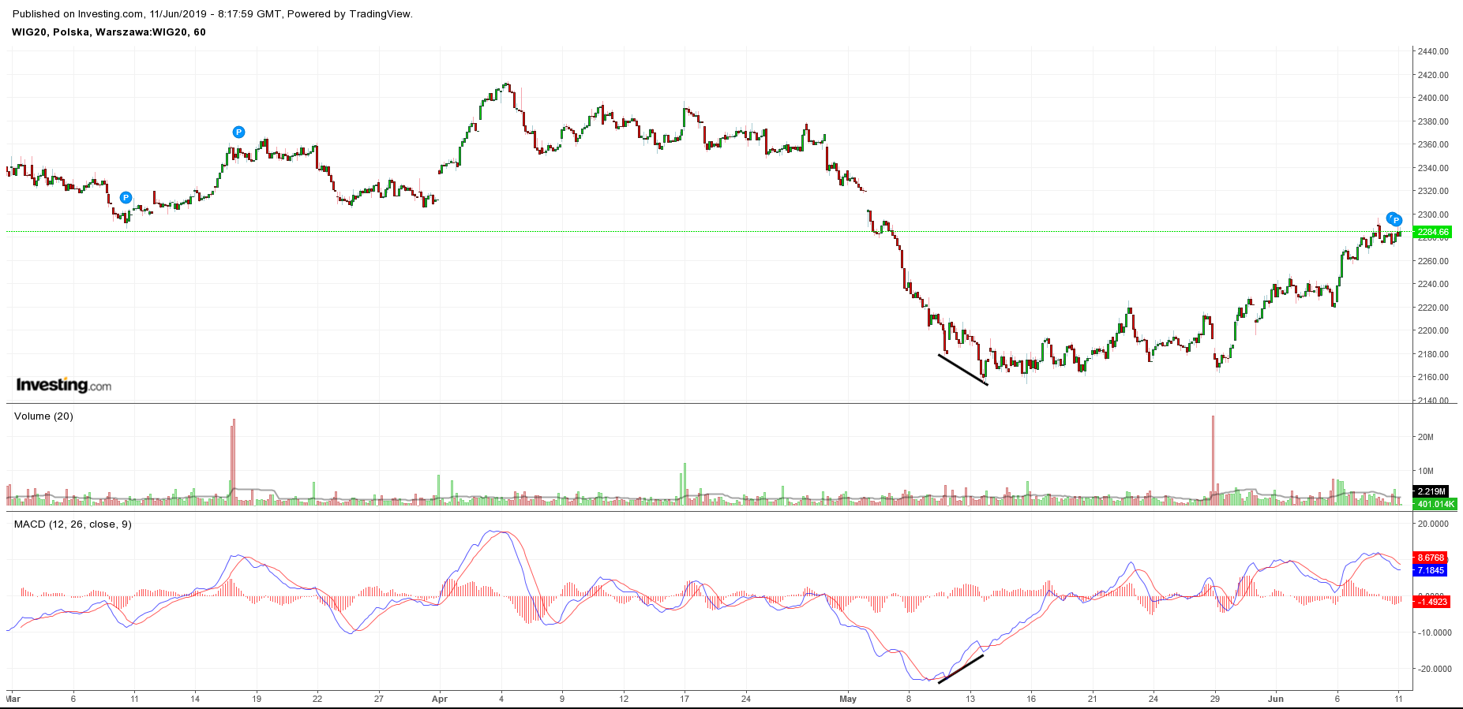Click the '27' date label on the time axis

(x=379, y=699)
